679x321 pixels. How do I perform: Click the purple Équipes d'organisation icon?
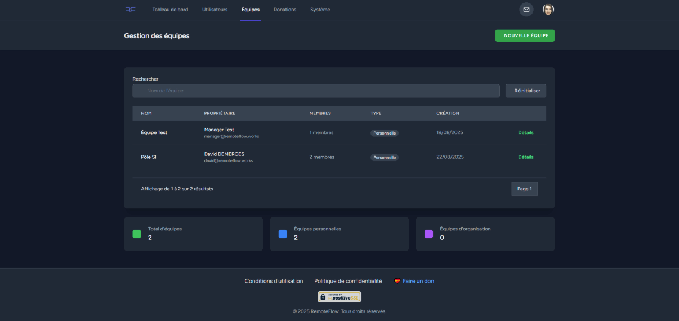click(428, 234)
